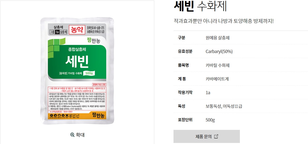Viewport: 308px width, 144px height.
Task: Click the 확대 enlarge link text
Action: pyautogui.click(x=80, y=135)
